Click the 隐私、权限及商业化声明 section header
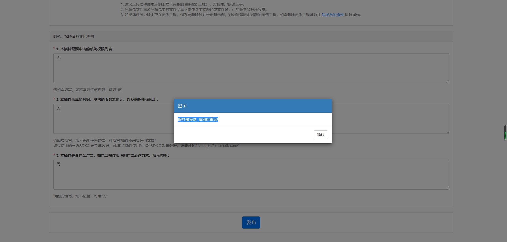This screenshot has height=242, width=507. point(74,36)
